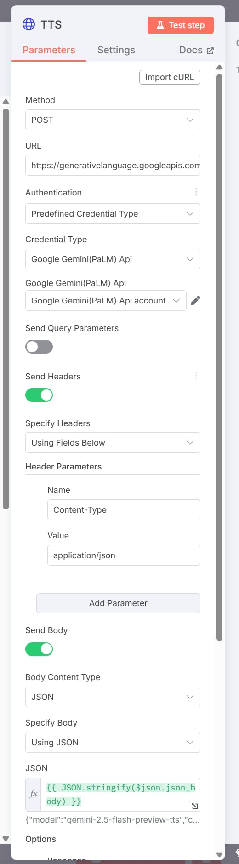Click the external link icon beside Docs
239x864 pixels.
coord(210,51)
